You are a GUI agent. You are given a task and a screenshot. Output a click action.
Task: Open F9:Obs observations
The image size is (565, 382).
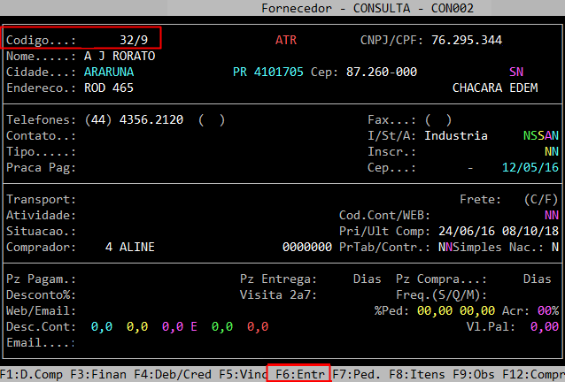point(474,374)
